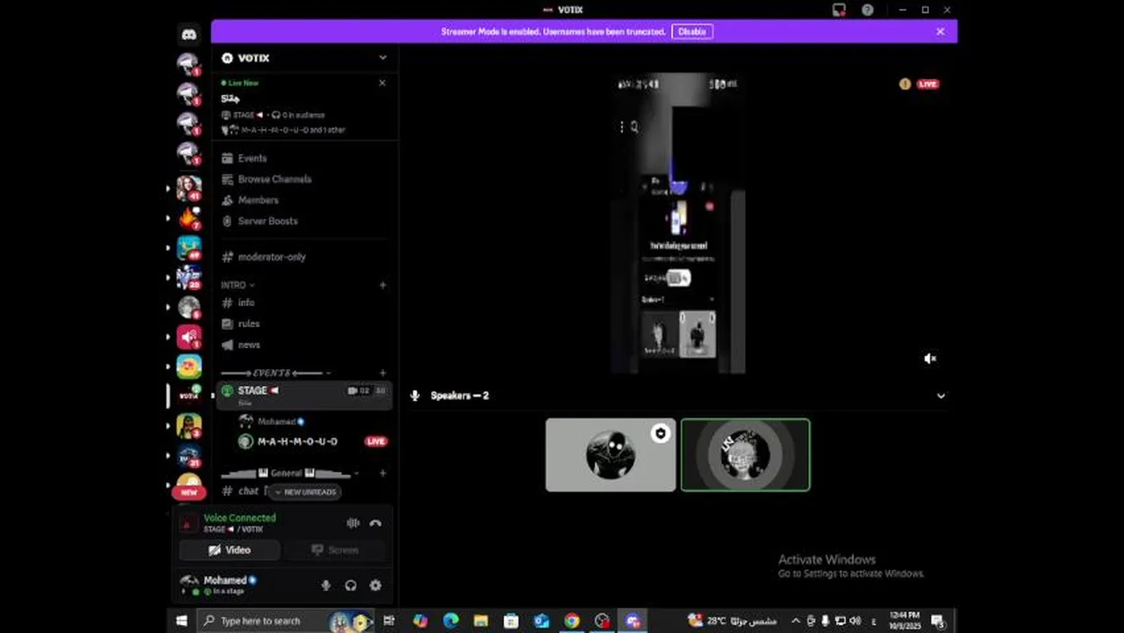1124x633 pixels.
Task: Disable Streamer Mode from the banner
Action: click(692, 32)
